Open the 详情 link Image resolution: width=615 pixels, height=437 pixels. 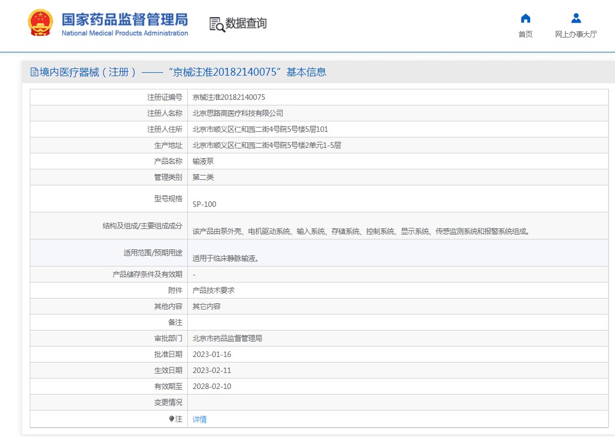[x=199, y=419]
